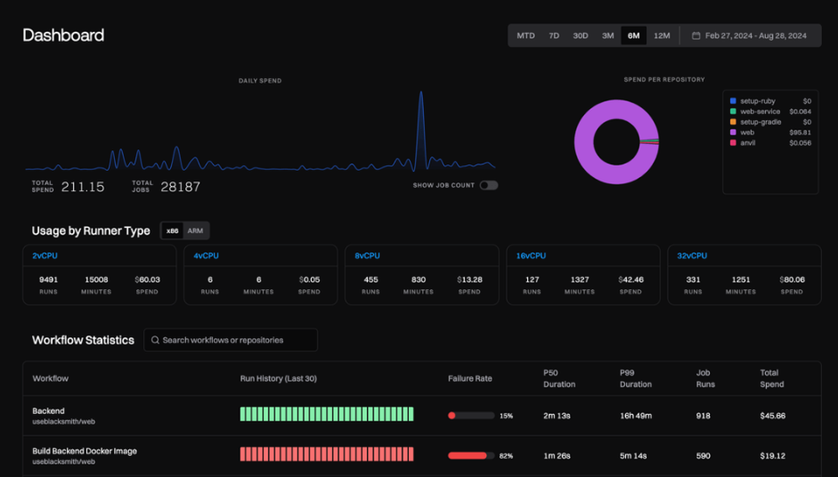Open the calendar icon date picker

[696, 36]
